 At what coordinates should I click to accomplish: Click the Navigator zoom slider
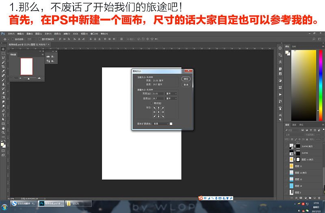click(29, 78)
